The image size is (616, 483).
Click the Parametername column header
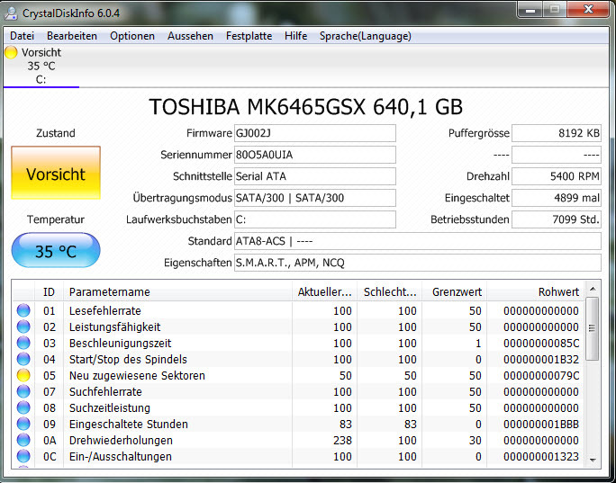coord(177,292)
